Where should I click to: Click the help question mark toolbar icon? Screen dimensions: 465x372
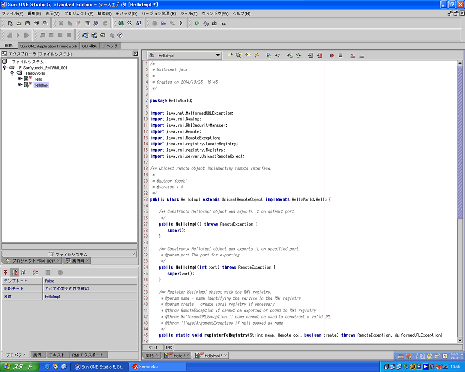[x=120, y=35]
